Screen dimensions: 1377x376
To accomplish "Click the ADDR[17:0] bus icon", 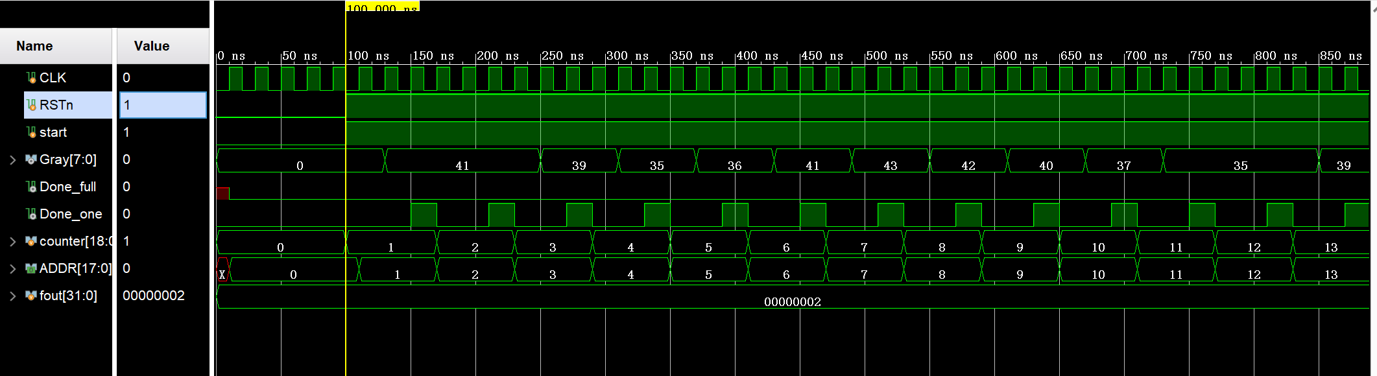I will pos(31,268).
